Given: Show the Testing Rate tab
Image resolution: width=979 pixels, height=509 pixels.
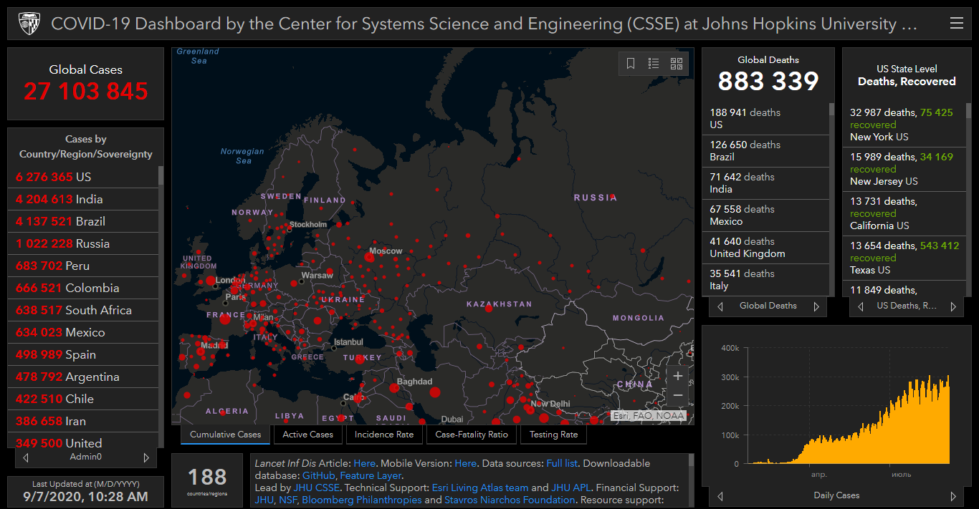Looking at the screenshot, I should coord(553,435).
